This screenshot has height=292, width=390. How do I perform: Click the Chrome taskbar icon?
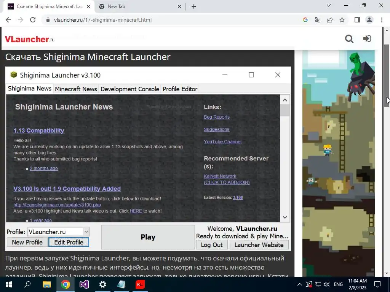point(65,284)
